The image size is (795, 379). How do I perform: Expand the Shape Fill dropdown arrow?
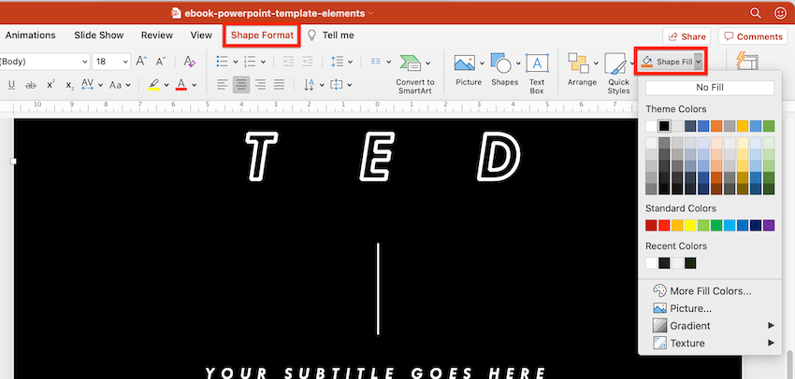coord(698,62)
